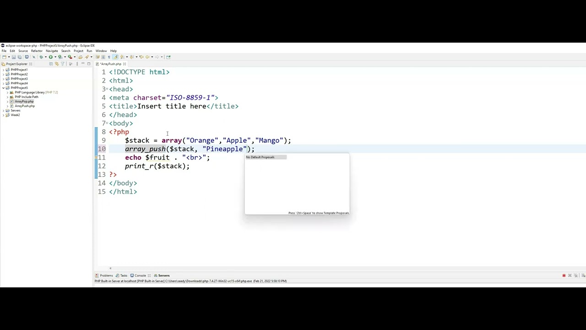Click the Previous Annotation toolbar icon
The width and height of the screenshot is (586, 330).
(132, 57)
